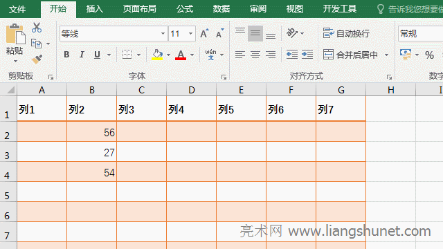This screenshot has width=443, height=249.
Task: Open the font color dropdown arrow
Action: (x=192, y=55)
